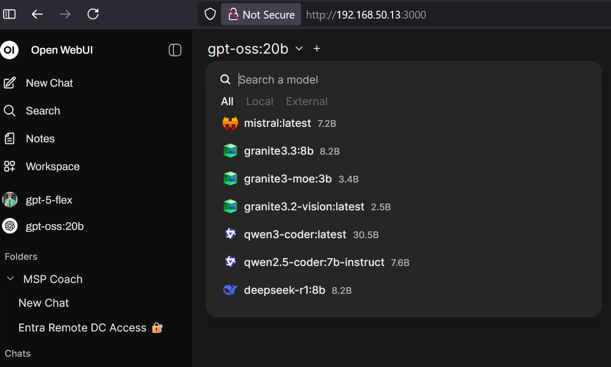Reload the page
The width and height of the screenshot is (611, 367).
(x=93, y=14)
